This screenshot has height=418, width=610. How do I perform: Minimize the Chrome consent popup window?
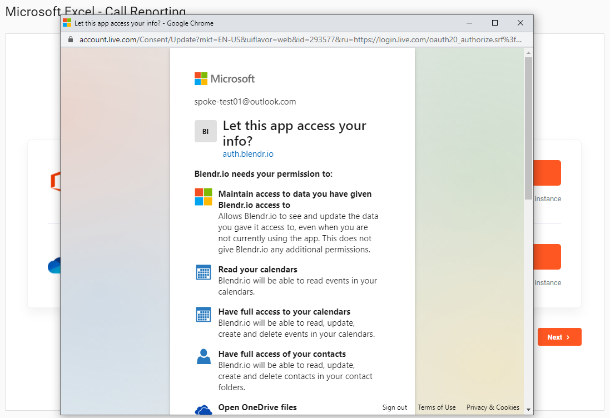(x=469, y=23)
